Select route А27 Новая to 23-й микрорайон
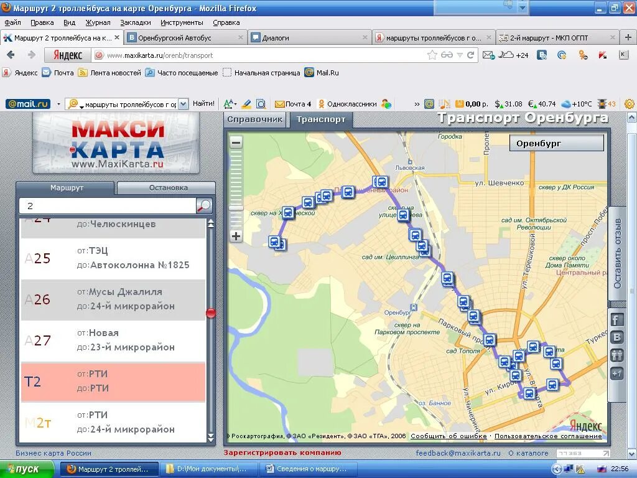637x478 pixels. tap(113, 340)
